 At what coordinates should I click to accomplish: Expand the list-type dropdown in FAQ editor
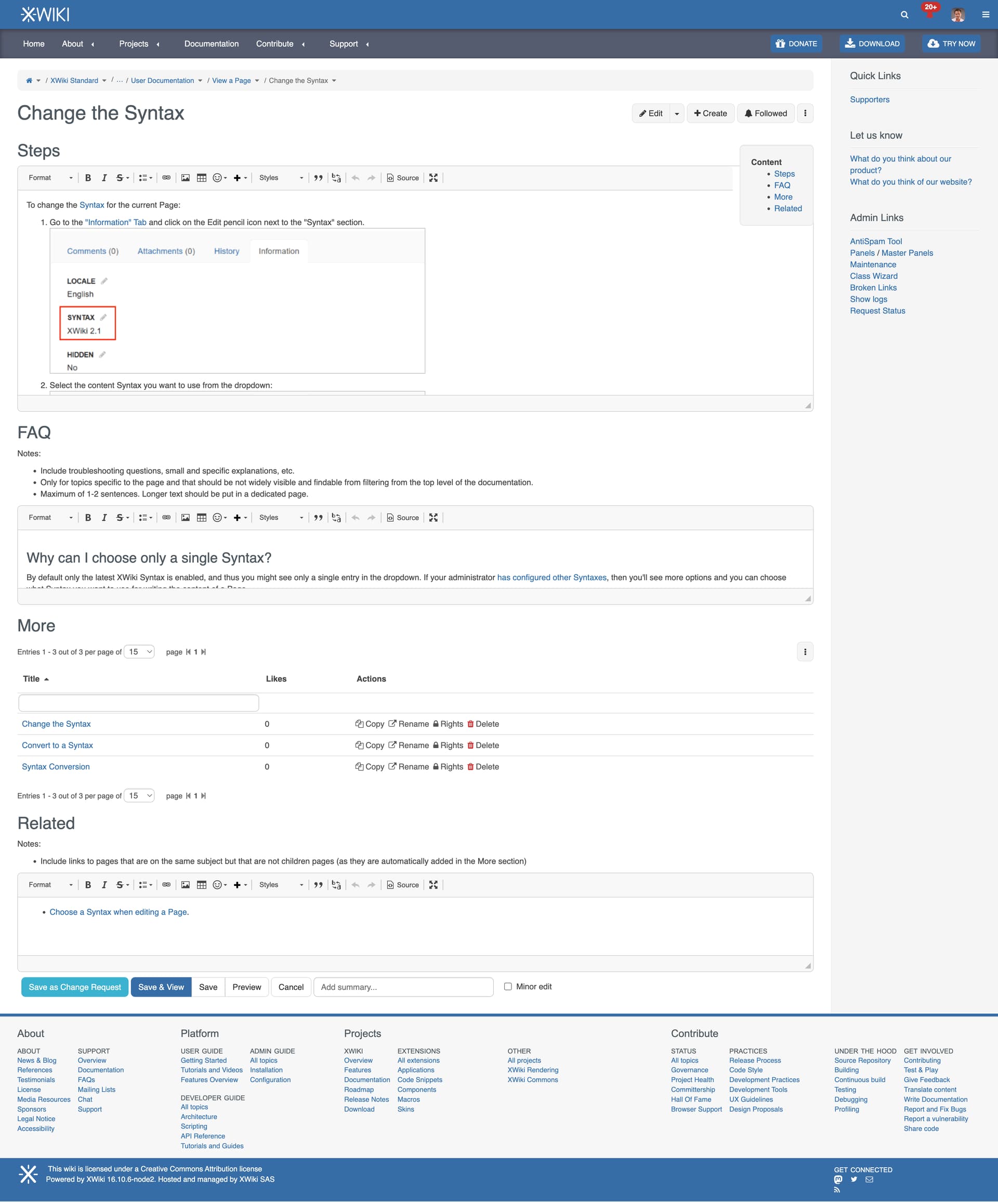146,517
